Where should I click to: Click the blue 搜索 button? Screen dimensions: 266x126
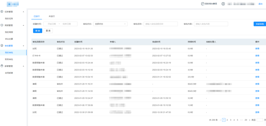click(x=38, y=31)
